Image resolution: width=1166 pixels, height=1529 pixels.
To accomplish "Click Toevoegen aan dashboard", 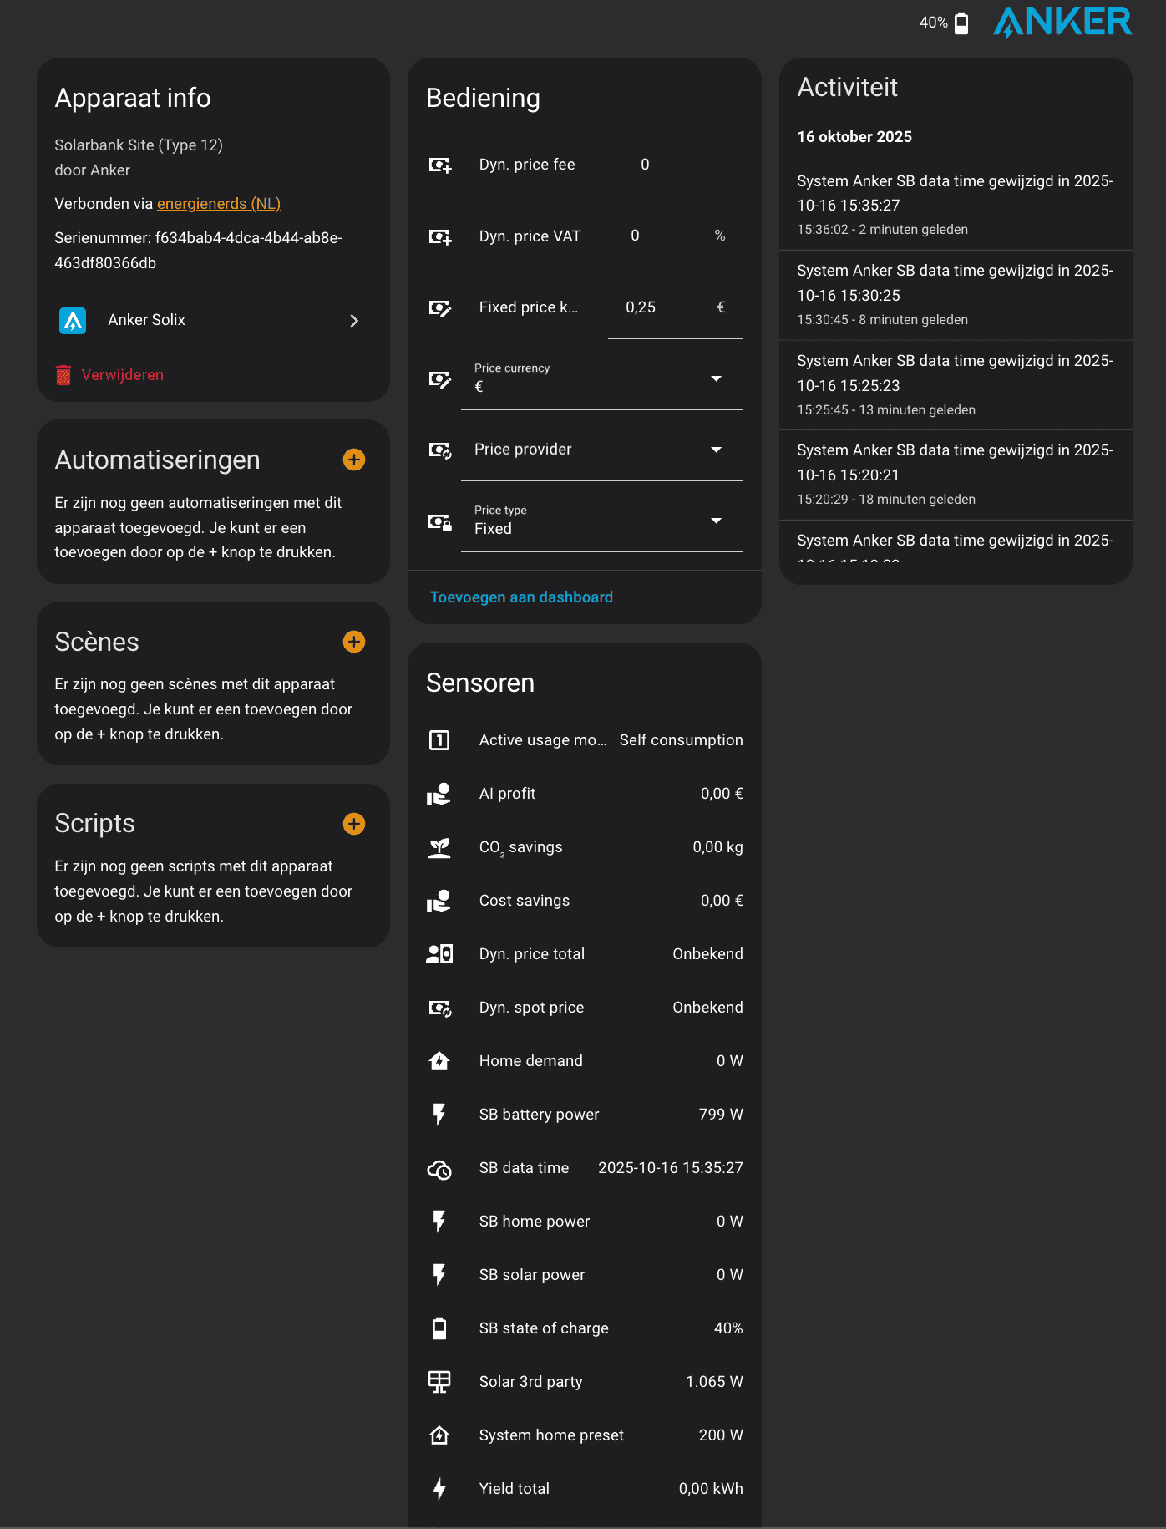I will [x=521, y=597].
